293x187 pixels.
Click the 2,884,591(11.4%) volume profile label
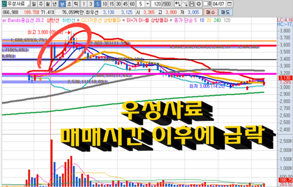(x=111, y=75)
